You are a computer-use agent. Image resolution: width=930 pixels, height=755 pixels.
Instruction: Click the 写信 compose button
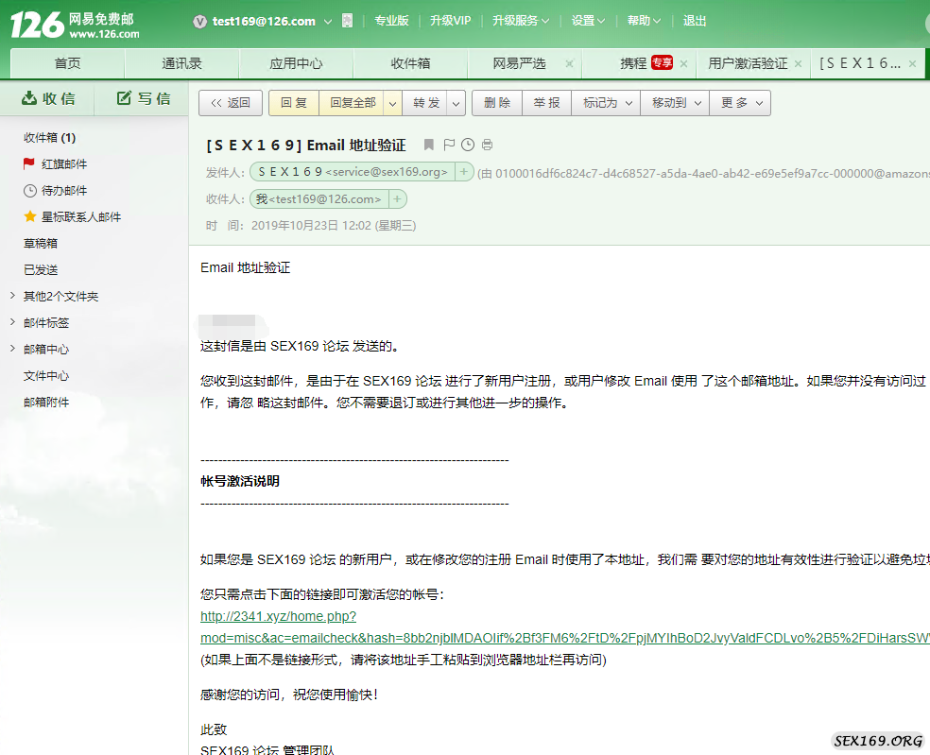tap(144, 98)
